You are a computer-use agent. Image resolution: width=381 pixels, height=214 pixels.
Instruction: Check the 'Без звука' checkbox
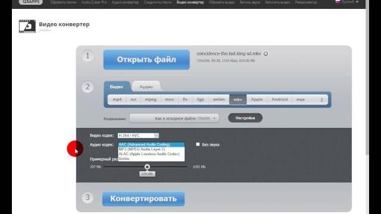198,144
